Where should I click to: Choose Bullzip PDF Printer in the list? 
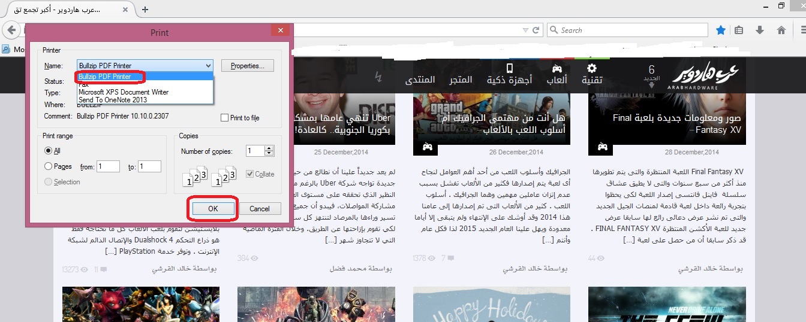click(145, 77)
